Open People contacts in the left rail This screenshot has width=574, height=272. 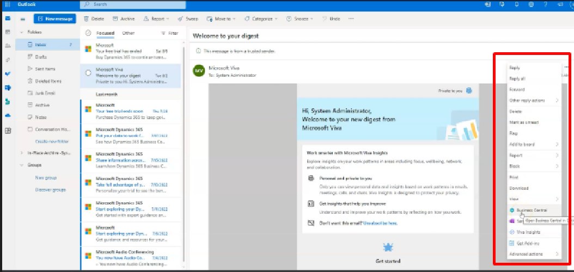tap(8, 46)
